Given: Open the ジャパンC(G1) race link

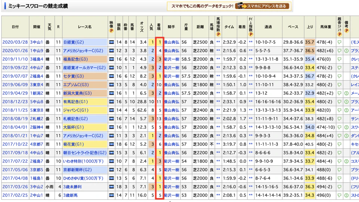Looking at the screenshot, I should 76,110.
